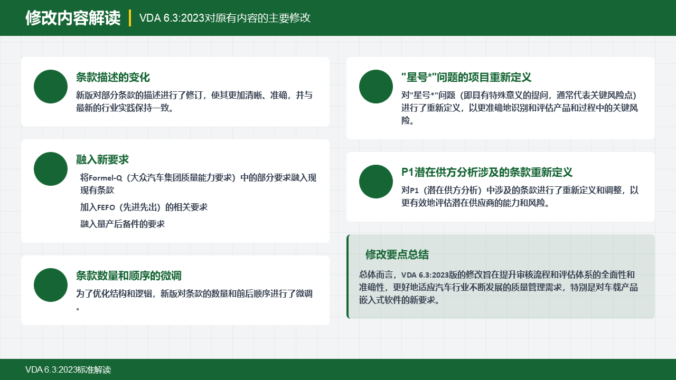Viewport: 676px width, 380px height.
Task: Click the P1潜在供方分析涉及的条款重新定义 heading
Action: click(x=487, y=173)
